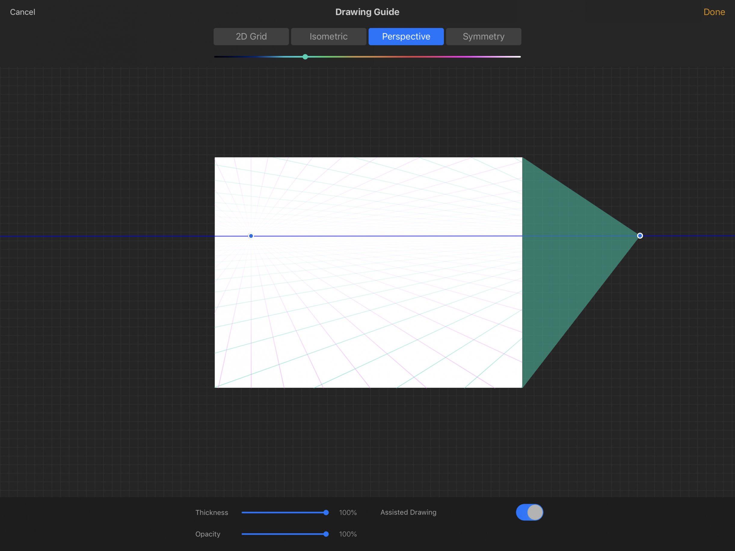Switch to the 2D Grid tab
This screenshot has width=735, height=551.
coord(251,37)
